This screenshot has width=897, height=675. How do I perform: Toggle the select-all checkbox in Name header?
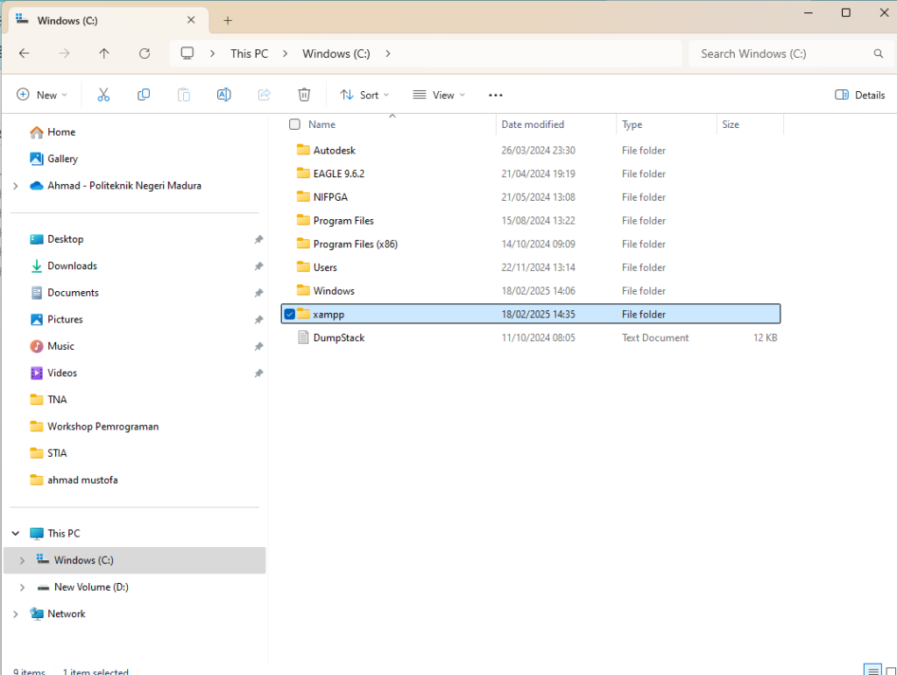click(295, 124)
